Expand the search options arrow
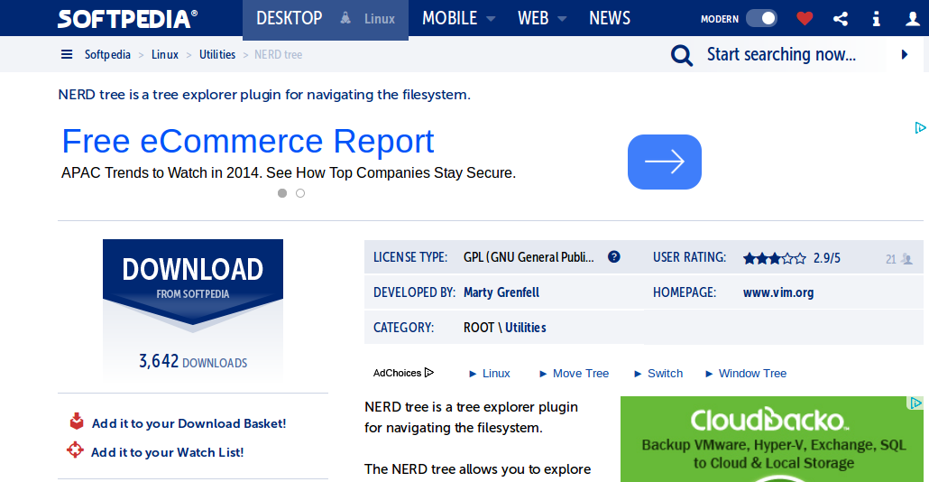 click(x=904, y=54)
